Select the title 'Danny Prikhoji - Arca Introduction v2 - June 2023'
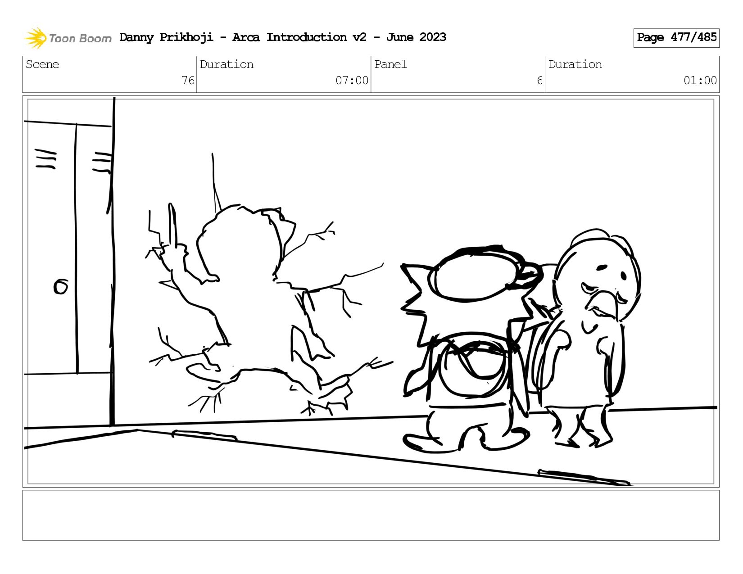Viewport: 743px width, 574px height. [x=283, y=37]
